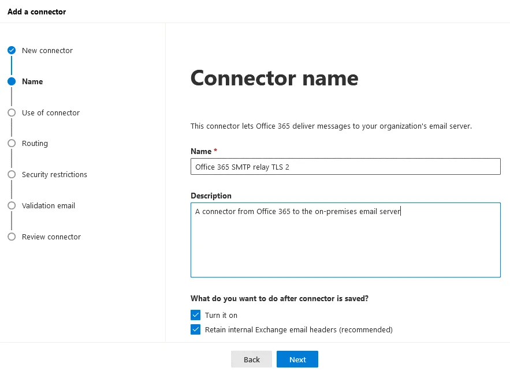Open the Use of connector step label
The image size is (510, 375).
(51, 112)
